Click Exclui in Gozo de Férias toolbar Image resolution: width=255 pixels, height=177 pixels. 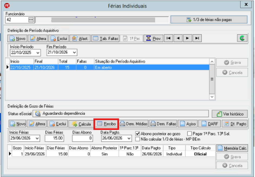click(58, 124)
